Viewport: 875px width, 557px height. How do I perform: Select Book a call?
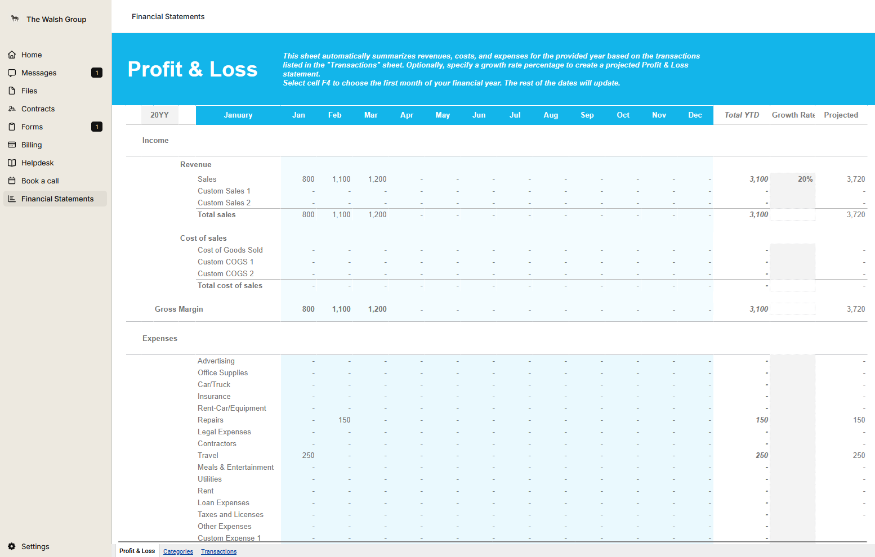(x=55, y=181)
